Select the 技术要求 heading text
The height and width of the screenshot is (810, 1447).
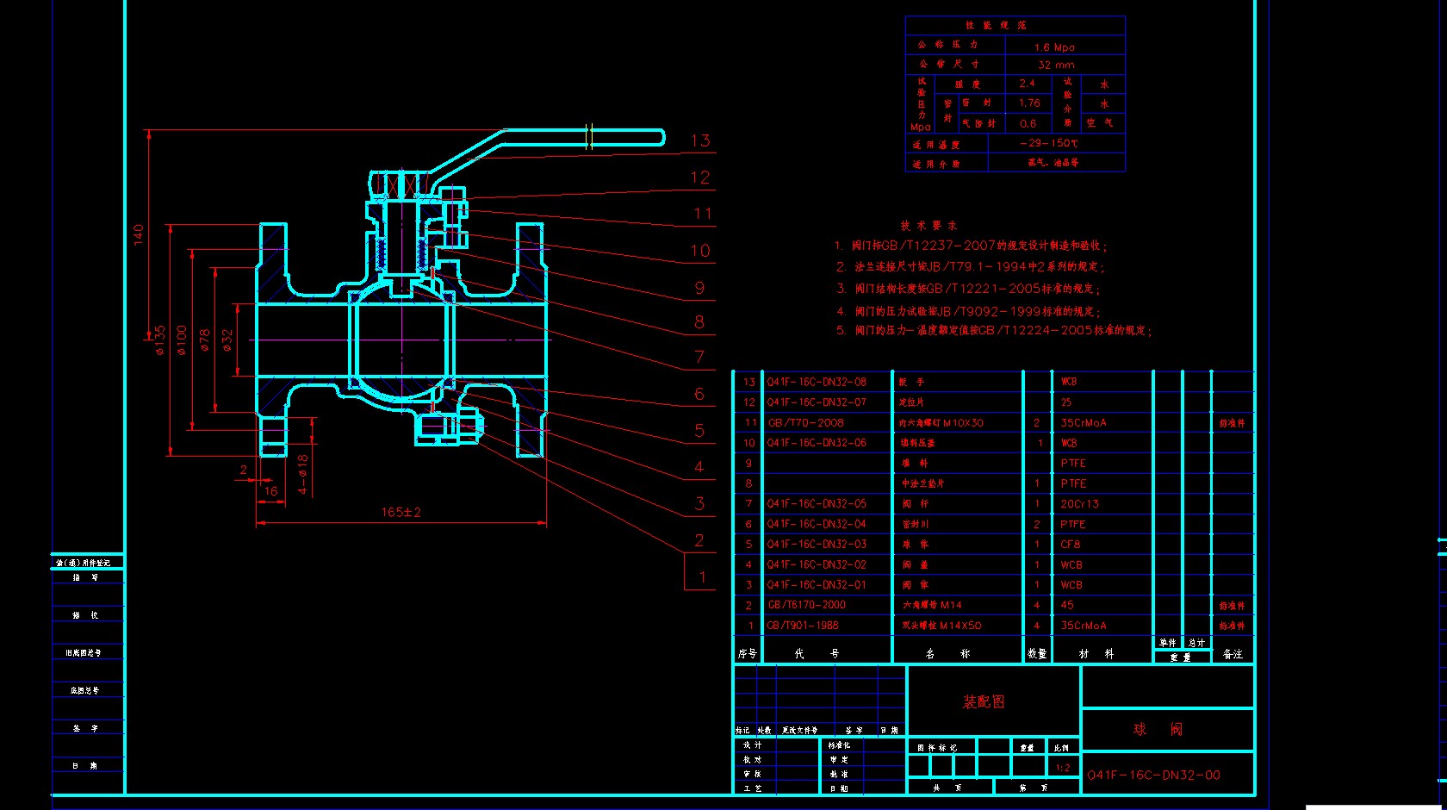[928, 226]
